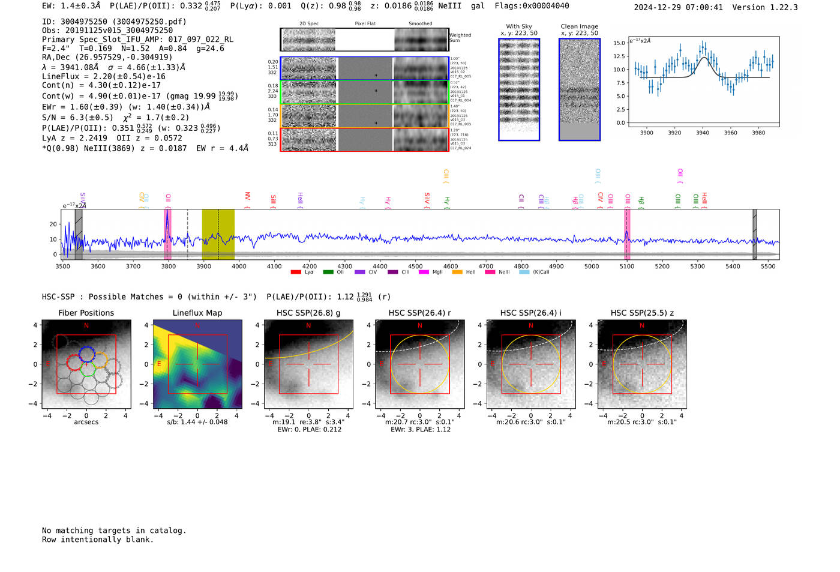The height and width of the screenshot is (572, 840).
Task: Select the HSC SSP(26.8) g image
Action: [308, 364]
